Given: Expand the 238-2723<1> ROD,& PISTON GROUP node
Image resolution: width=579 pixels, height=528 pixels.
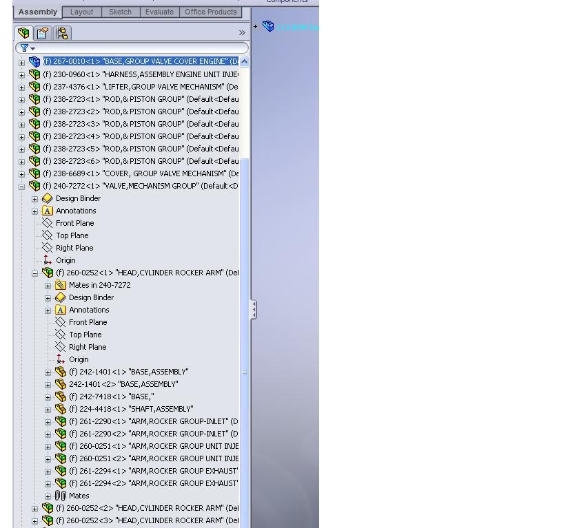Looking at the screenshot, I should pos(22,100).
